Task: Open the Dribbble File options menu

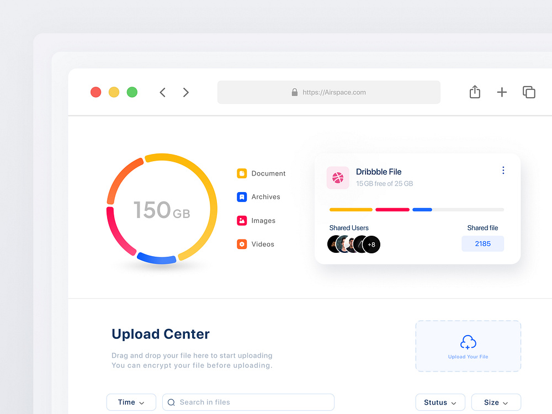Action: pyautogui.click(x=503, y=170)
